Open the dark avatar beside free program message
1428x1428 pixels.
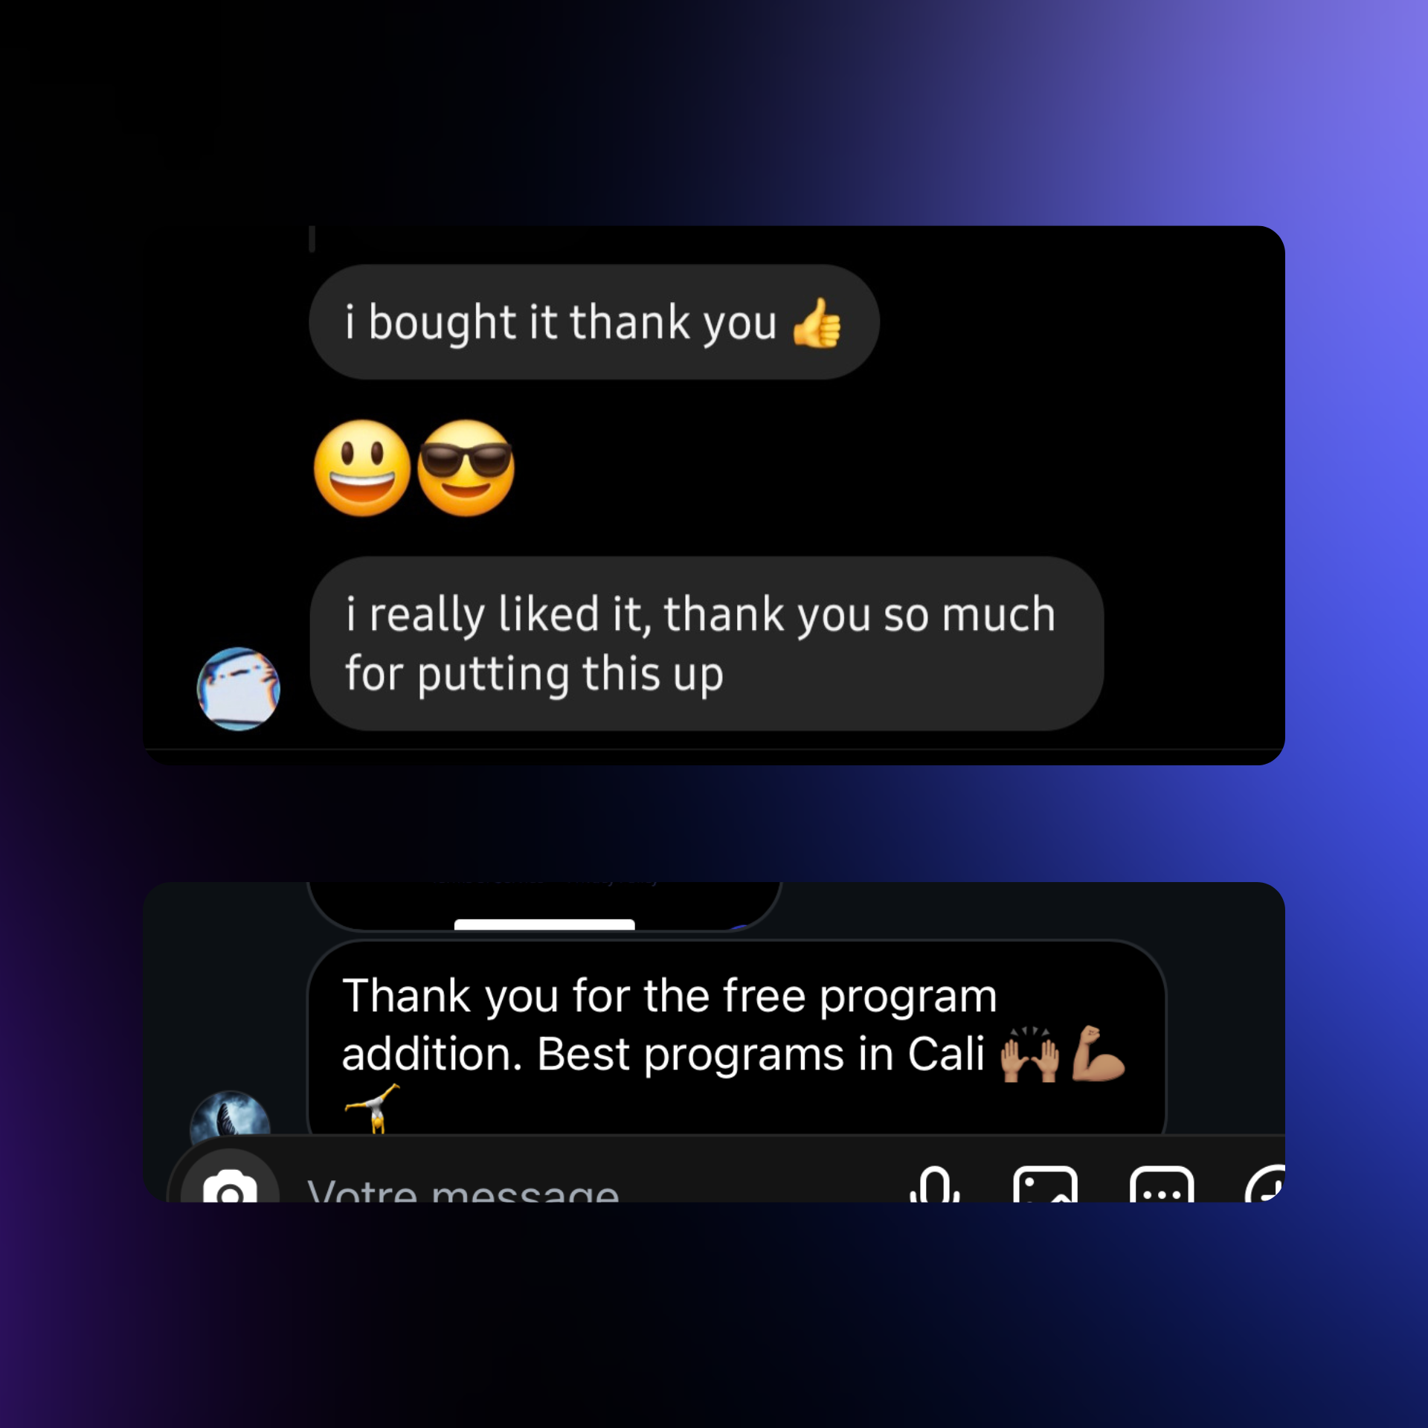point(231,1113)
